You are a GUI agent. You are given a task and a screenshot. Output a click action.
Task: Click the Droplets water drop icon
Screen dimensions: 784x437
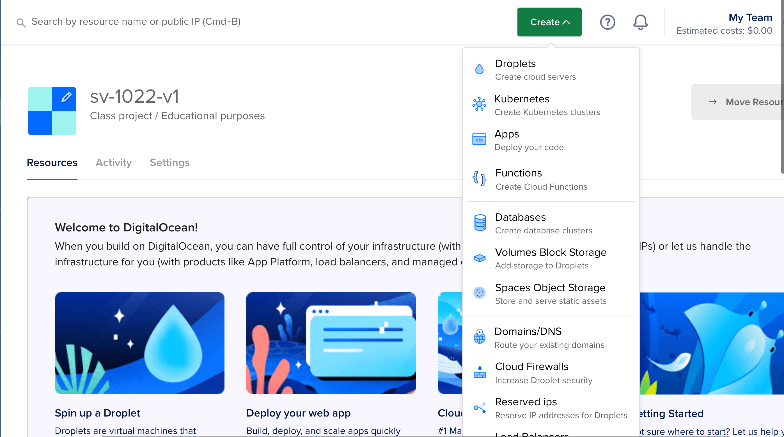click(479, 69)
